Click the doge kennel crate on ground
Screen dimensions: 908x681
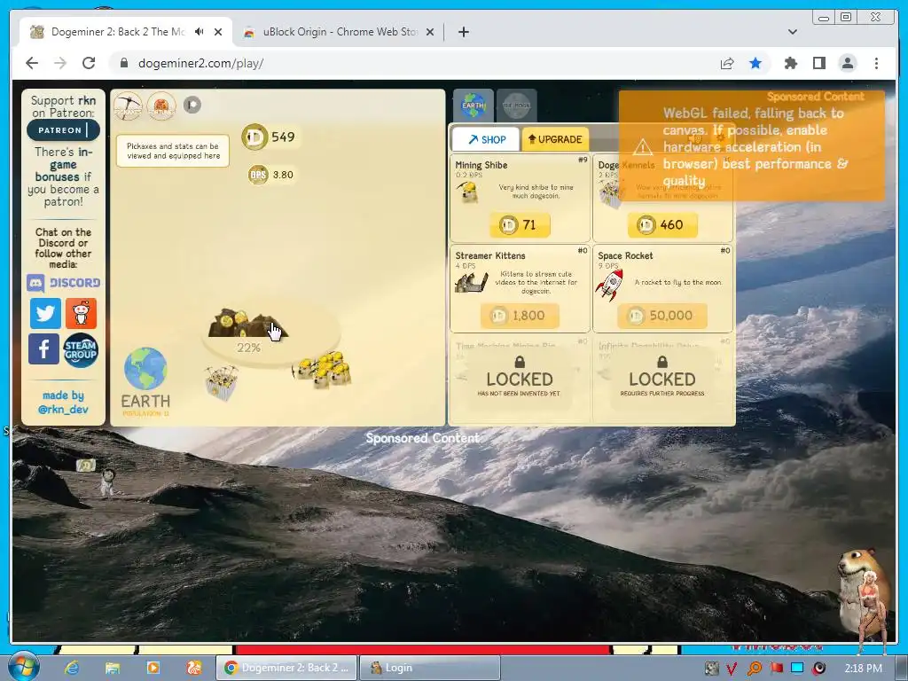[221, 381]
